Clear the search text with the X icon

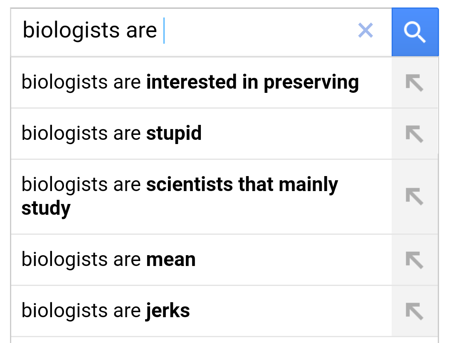[x=365, y=30]
